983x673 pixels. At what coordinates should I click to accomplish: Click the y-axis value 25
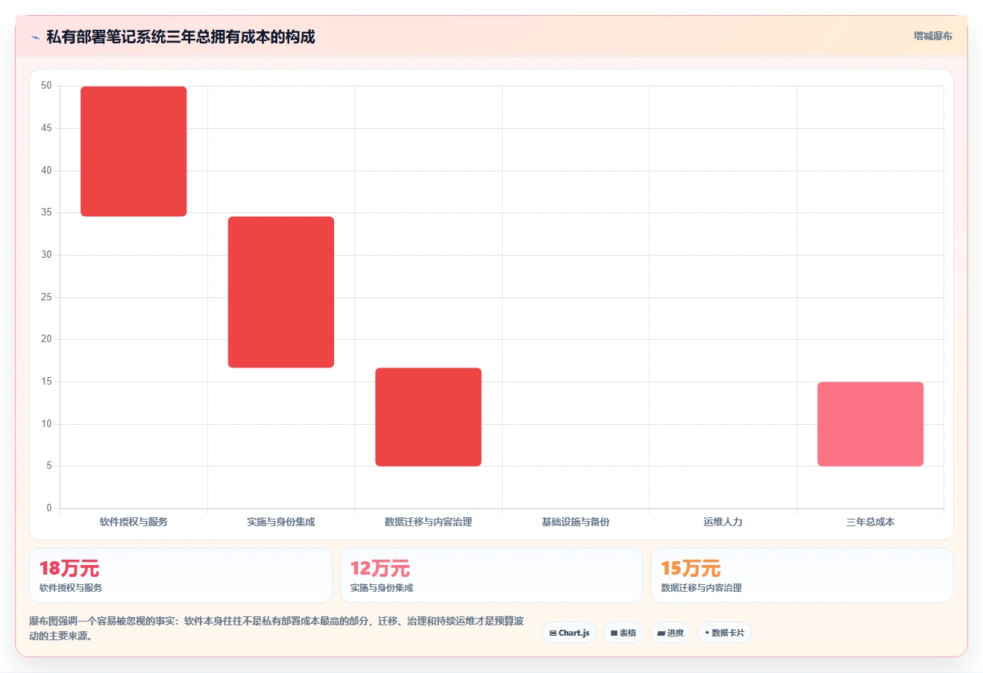click(46, 297)
